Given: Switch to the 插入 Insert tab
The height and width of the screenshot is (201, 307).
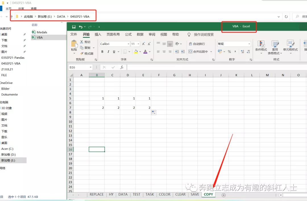Looking at the screenshot, I should [x=98, y=34].
